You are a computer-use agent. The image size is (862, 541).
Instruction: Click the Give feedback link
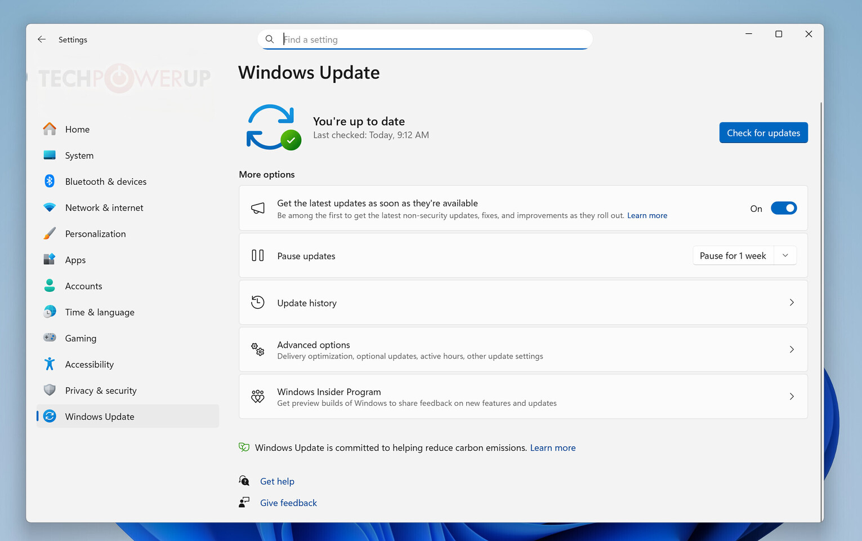click(x=288, y=502)
